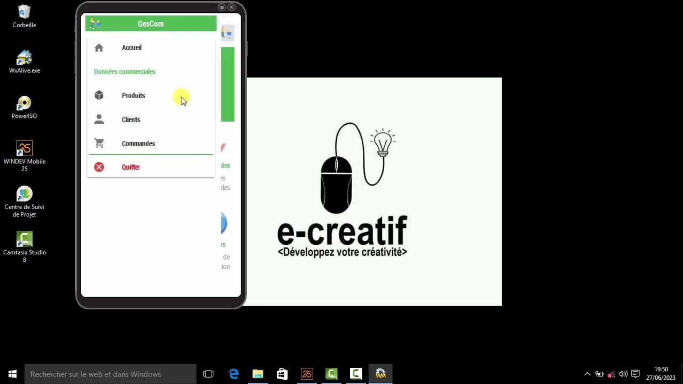The width and height of the screenshot is (683, 384).
Task: Select the Camtasia Studio 8 desktop shortcut
Action: (25, 247)
